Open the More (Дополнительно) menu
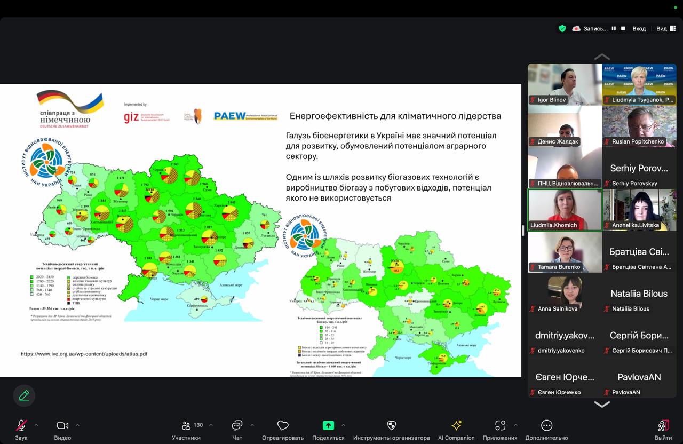The image size is (683, 444). click(x=546, y=426)
